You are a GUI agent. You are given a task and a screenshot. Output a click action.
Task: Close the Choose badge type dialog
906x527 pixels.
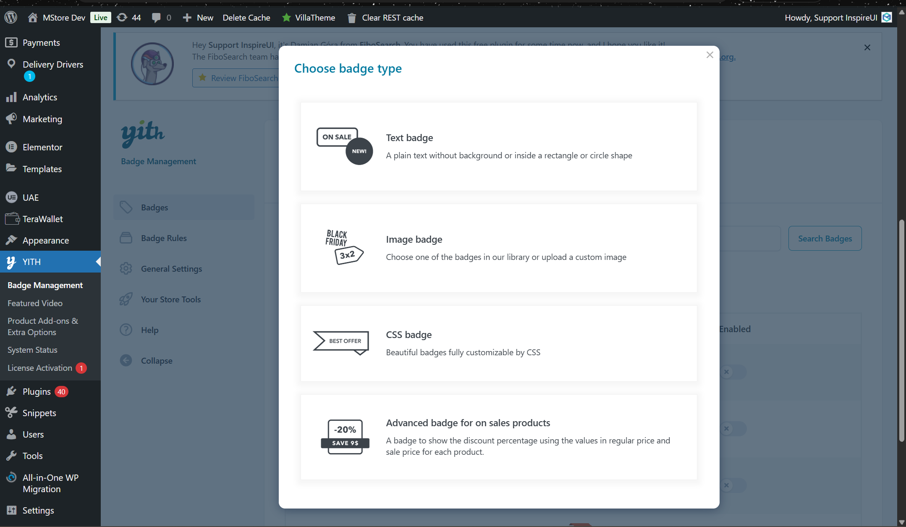[710, 55]
